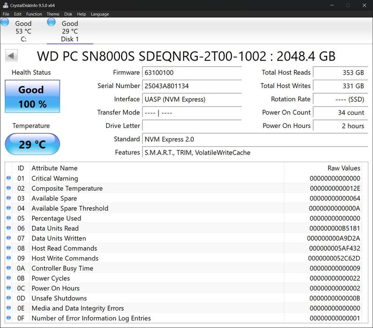Close the CrystalDiskInfo window
The height and width of the screenshot is (328, 373).
click(364, 5)
